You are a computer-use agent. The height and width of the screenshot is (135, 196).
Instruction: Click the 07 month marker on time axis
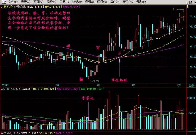[179, 85]
